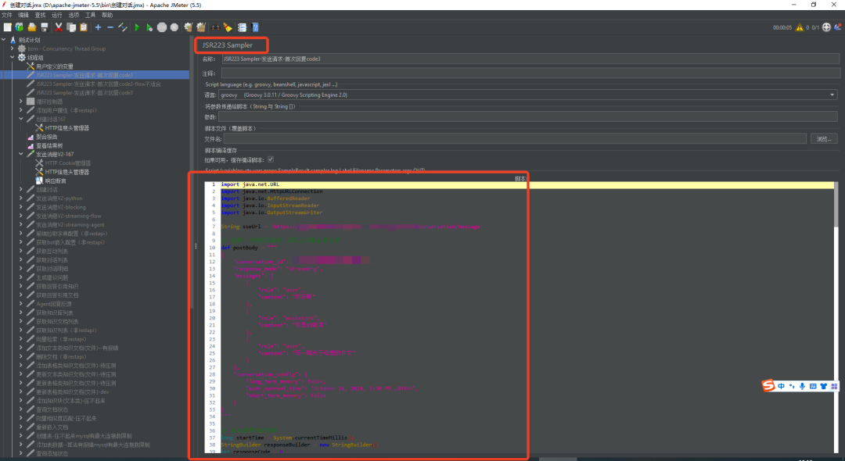Click the Sogou microphone voice input icon
Screen dimensions: 845x461
(803, 386)
